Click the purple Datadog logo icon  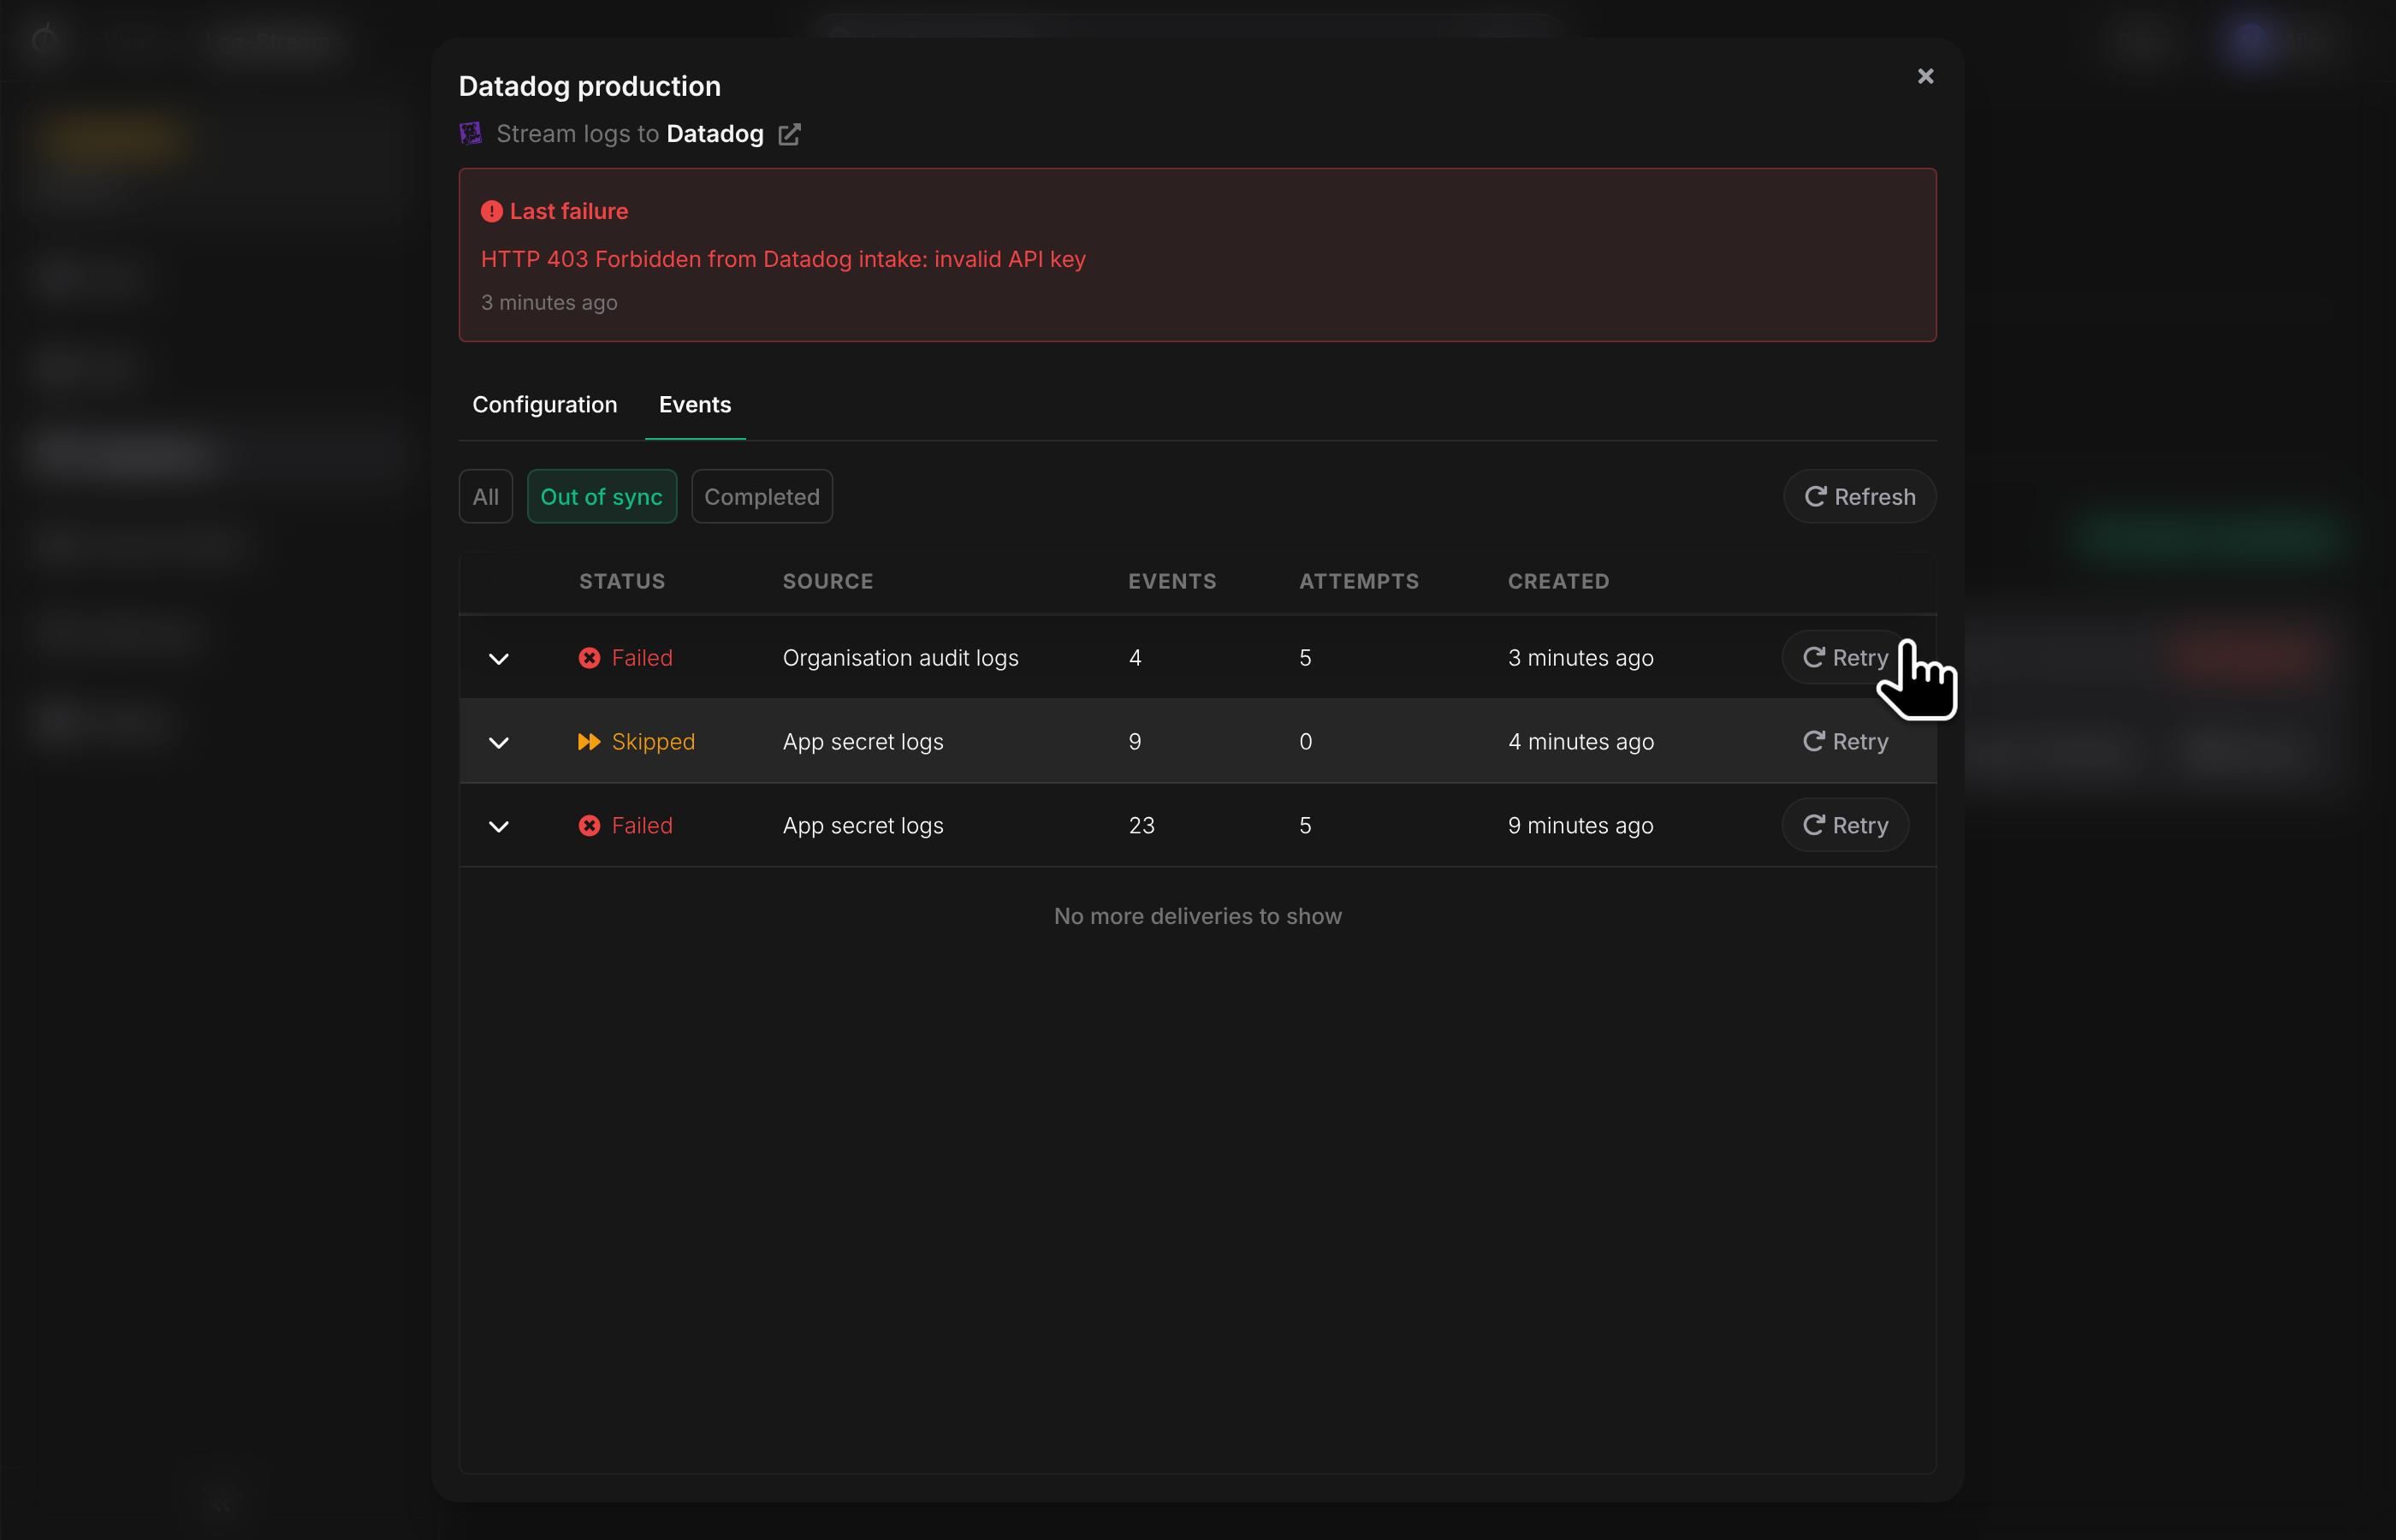click(470, 134)
